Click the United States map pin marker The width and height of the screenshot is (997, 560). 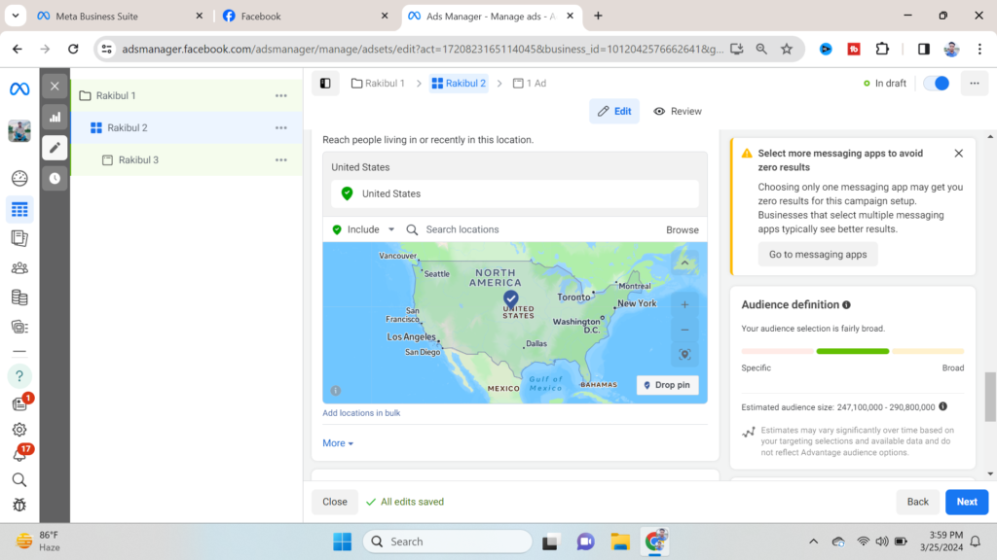[x=510, y=298]
